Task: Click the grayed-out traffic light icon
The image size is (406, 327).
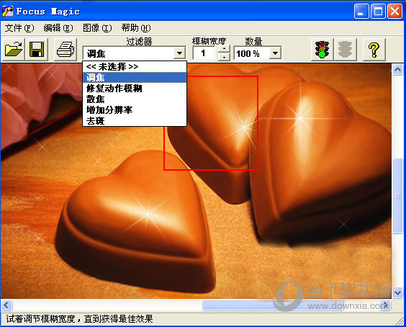Action: click(x=345, y=49)
